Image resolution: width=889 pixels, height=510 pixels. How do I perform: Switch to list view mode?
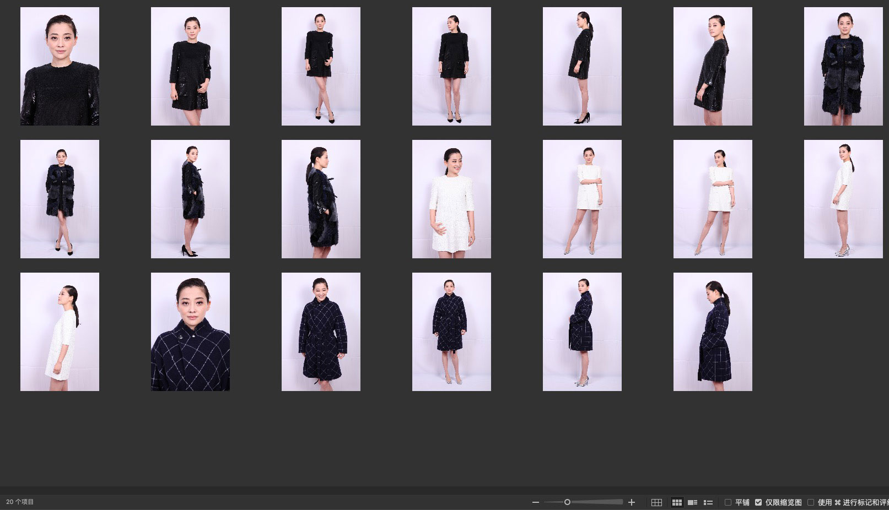708,502
